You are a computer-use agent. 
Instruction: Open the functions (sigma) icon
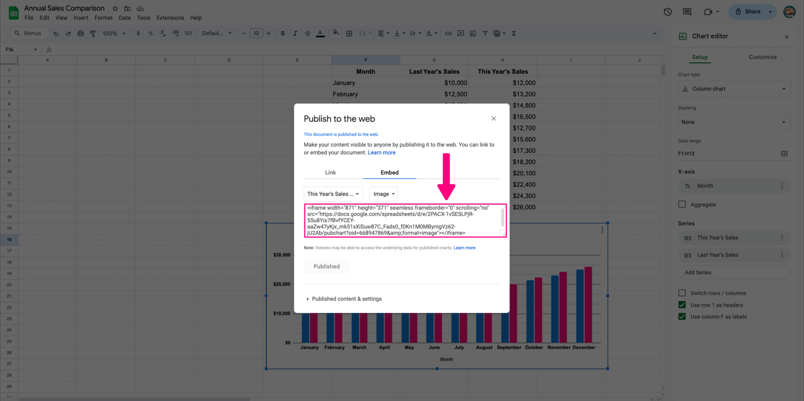coord(513,33)
